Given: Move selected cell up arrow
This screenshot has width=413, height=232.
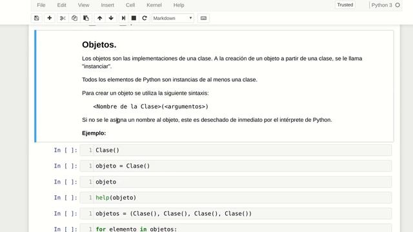Looking at the screenshot, I should click(x=99, y=18).
